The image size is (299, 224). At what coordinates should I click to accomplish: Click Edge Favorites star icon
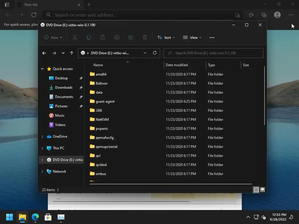[251, 15]
